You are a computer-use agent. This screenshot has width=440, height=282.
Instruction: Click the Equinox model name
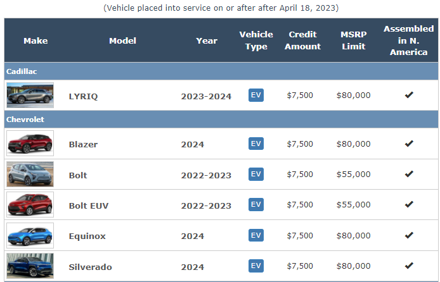point(87,236)
